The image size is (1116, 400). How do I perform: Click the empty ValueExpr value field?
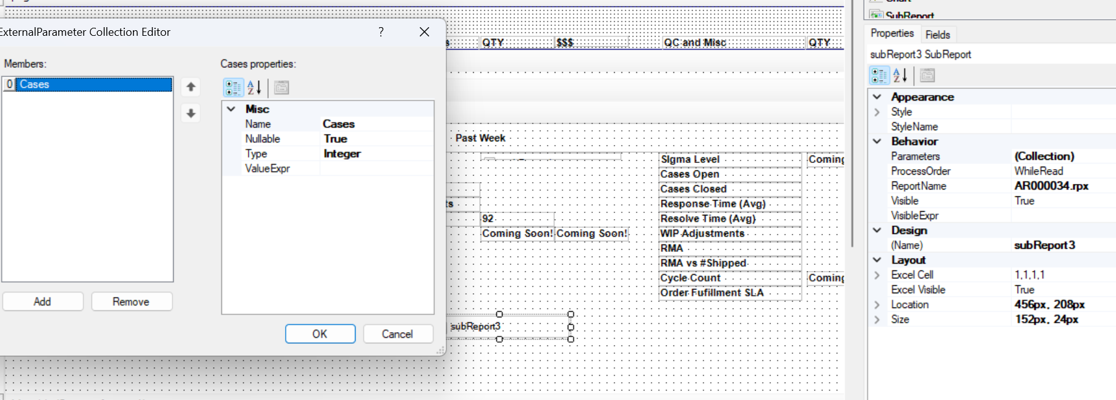pos(377,169)
